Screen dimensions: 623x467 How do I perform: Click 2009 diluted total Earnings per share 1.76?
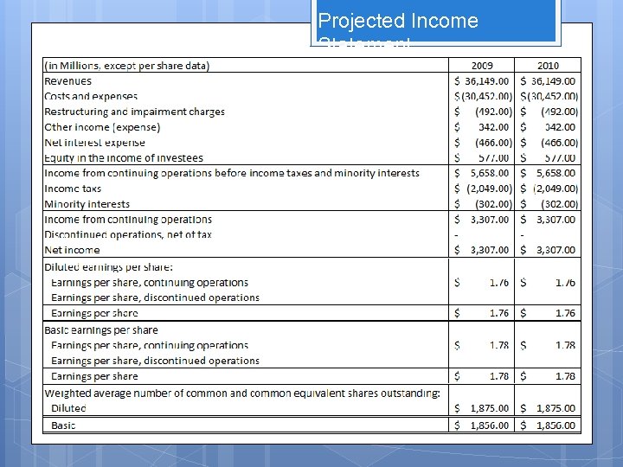pyautogui.click(x=499, y=313)
